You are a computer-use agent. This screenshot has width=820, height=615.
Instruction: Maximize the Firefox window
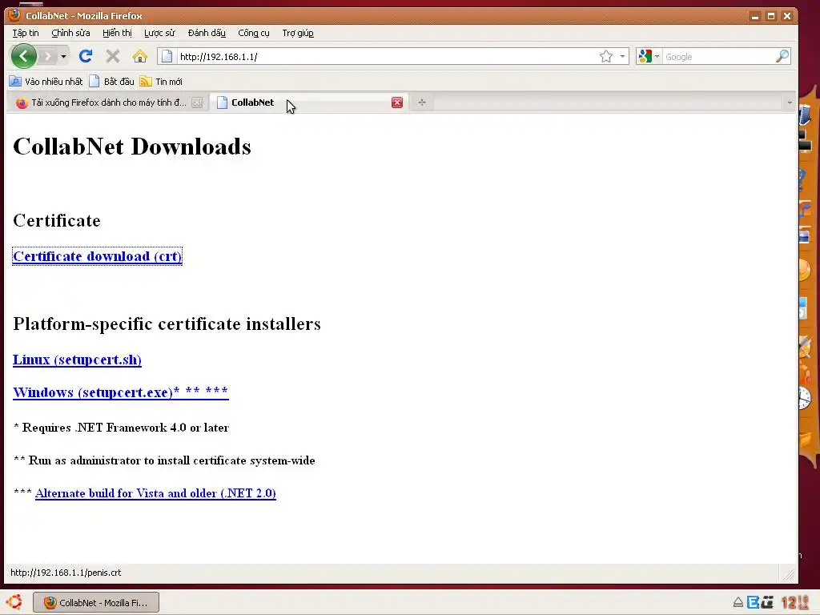tap(770, 16)
